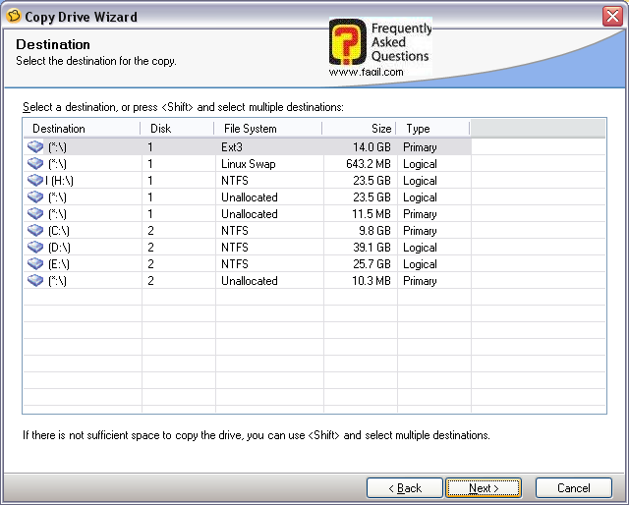Click the E: partition drive icon
Screen dimensions: 629x505
pyautogui.click(x=36, y=263)
